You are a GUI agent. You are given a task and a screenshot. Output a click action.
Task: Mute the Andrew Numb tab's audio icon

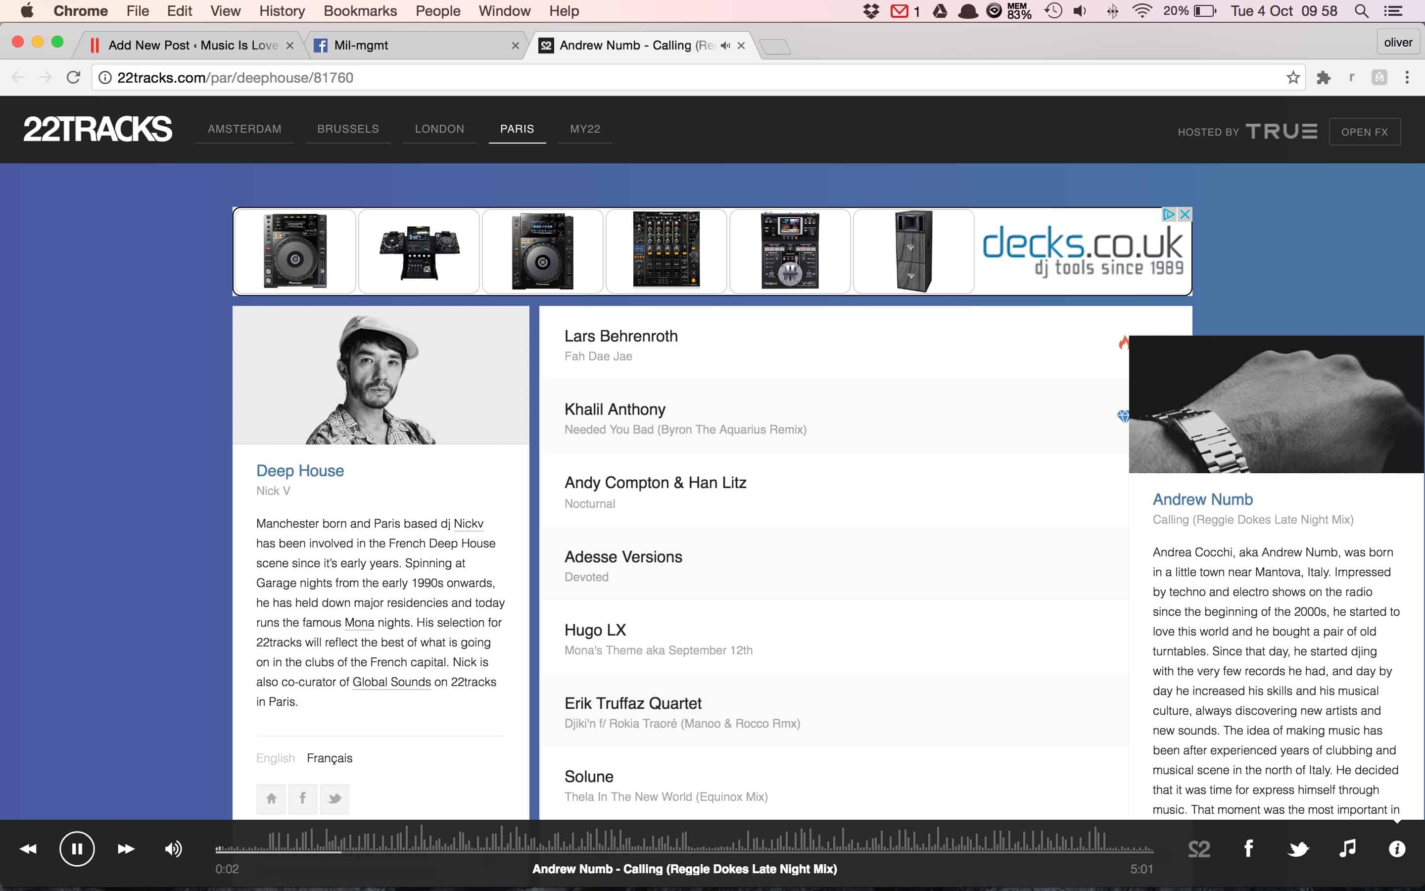tap(725, 46)
